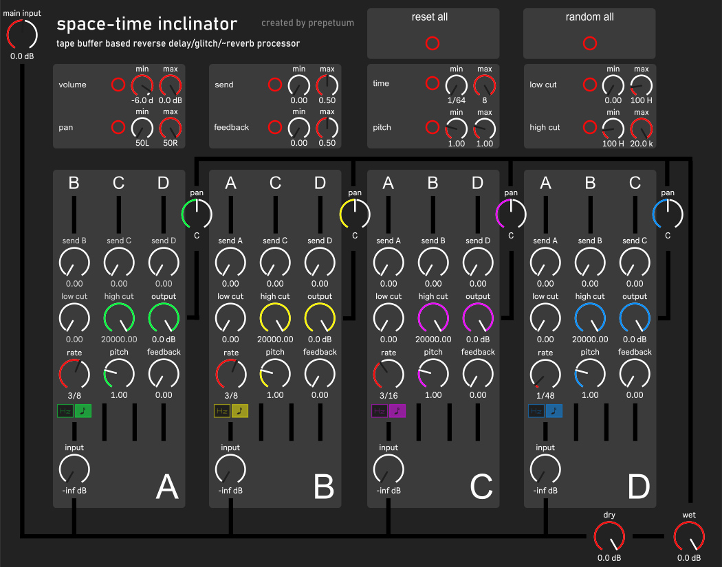Click the main input knob
The width and height of the screenshot is (722, 567).
click(21, 34)
